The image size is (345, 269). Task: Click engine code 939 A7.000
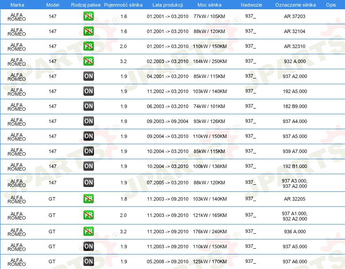[x=295, y=151]
